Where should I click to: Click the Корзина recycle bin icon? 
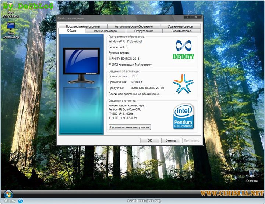[x=252, y=174]
